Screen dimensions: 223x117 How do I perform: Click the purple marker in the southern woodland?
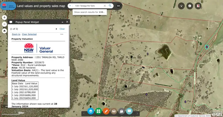[x=146, y=94]
